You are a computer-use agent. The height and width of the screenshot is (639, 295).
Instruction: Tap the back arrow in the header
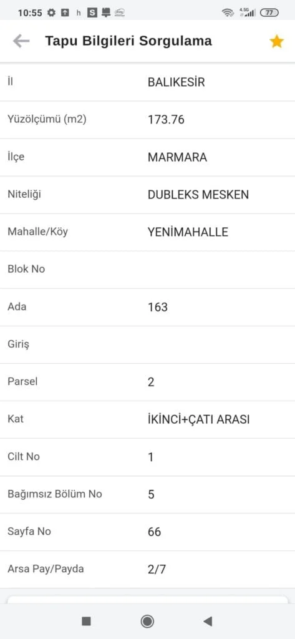click(21, 41)
